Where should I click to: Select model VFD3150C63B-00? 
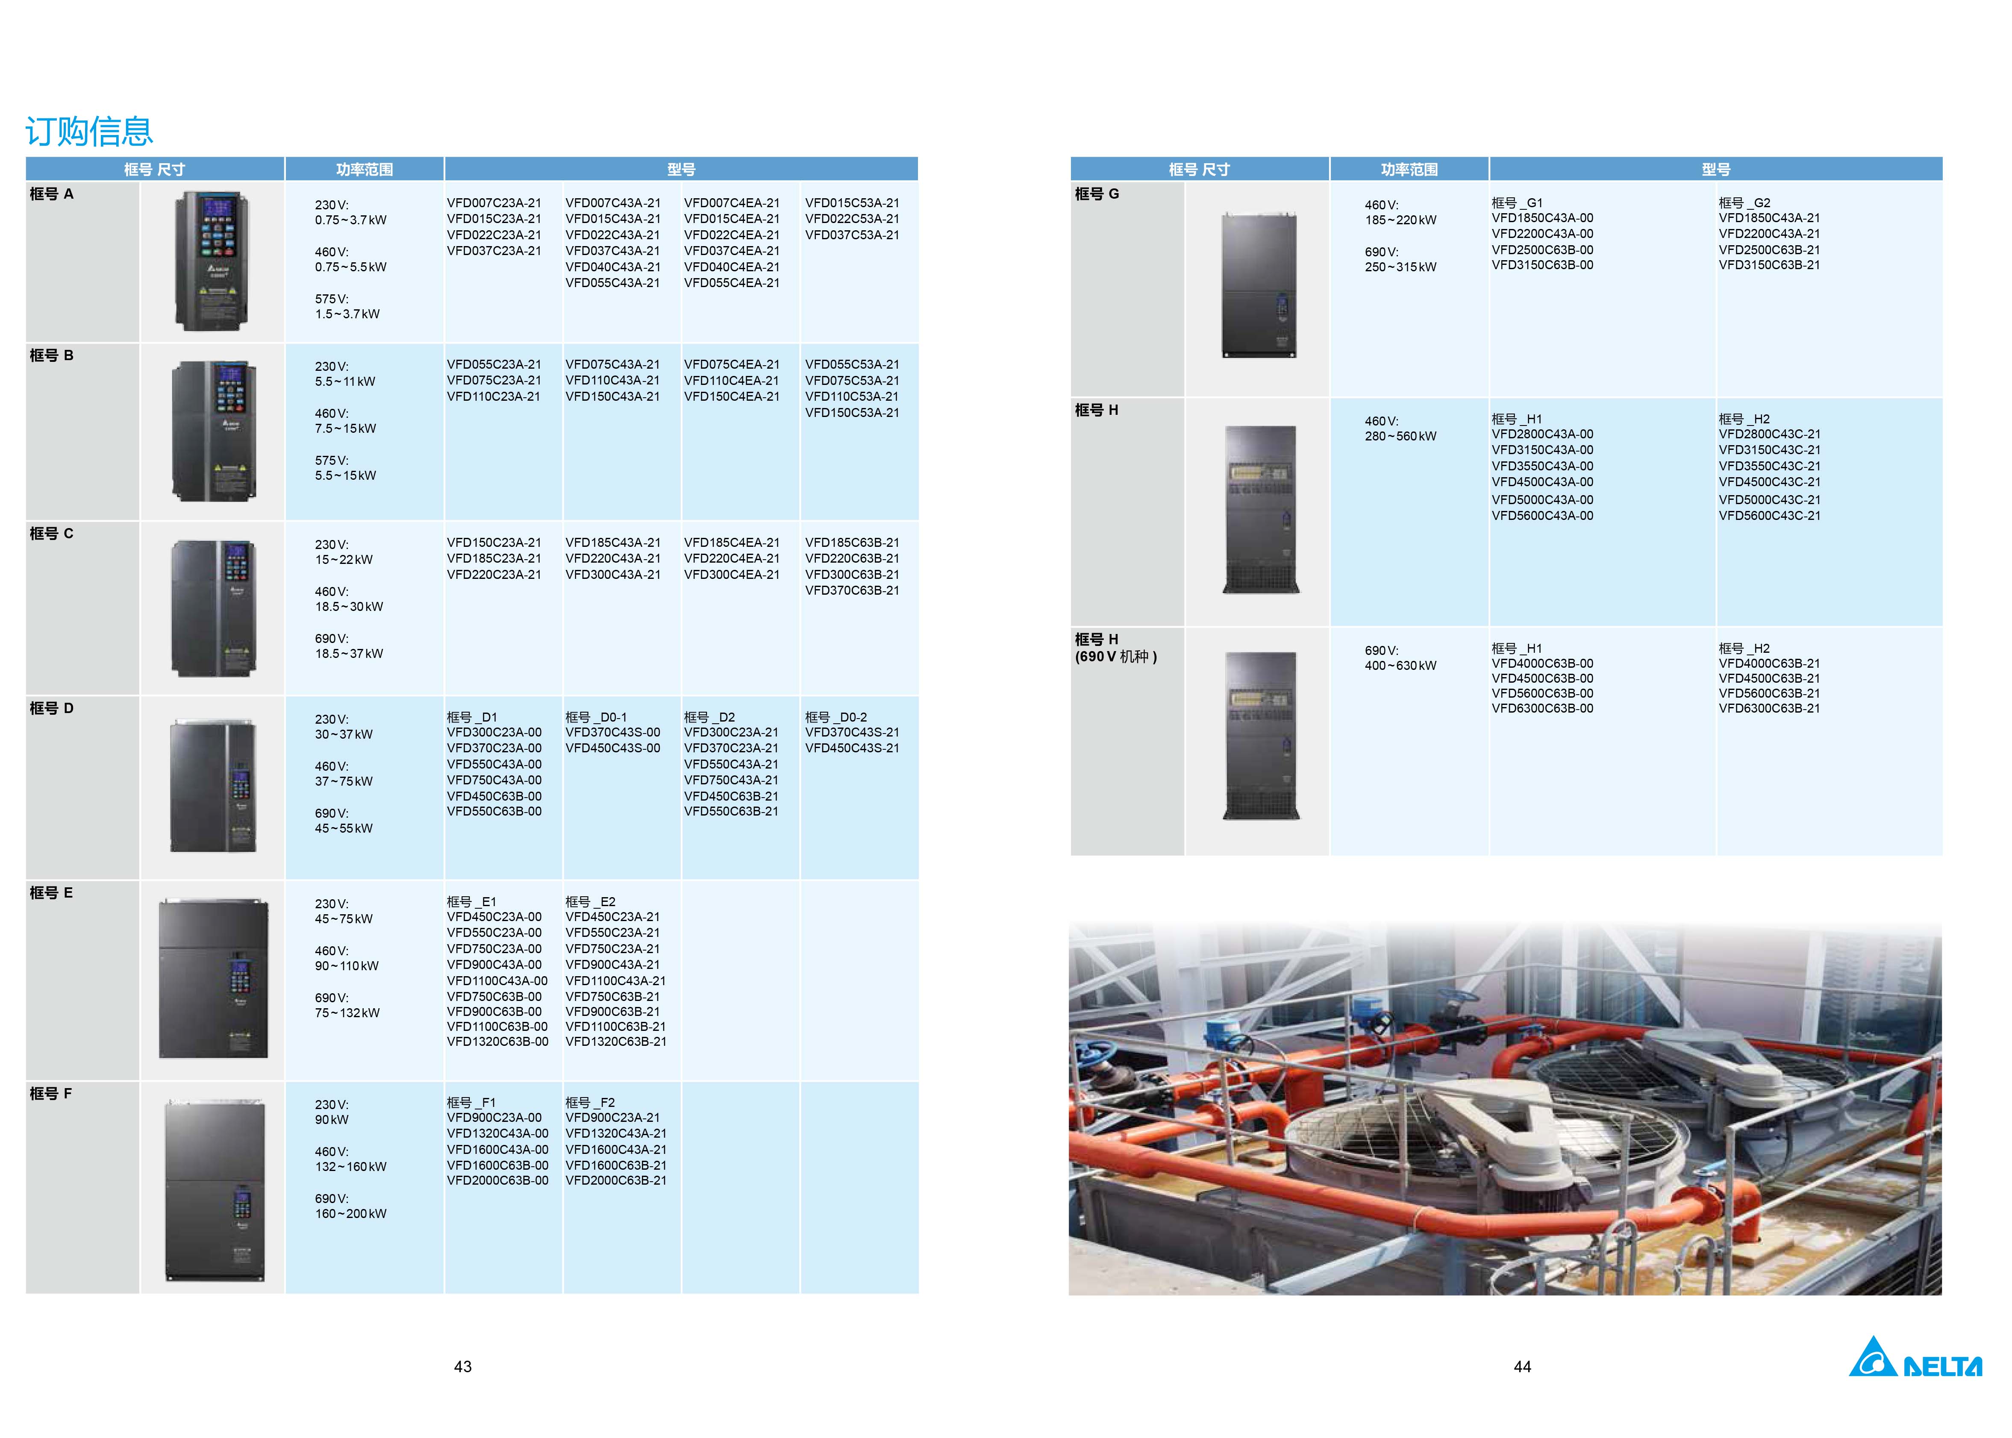coord(1543,266)
